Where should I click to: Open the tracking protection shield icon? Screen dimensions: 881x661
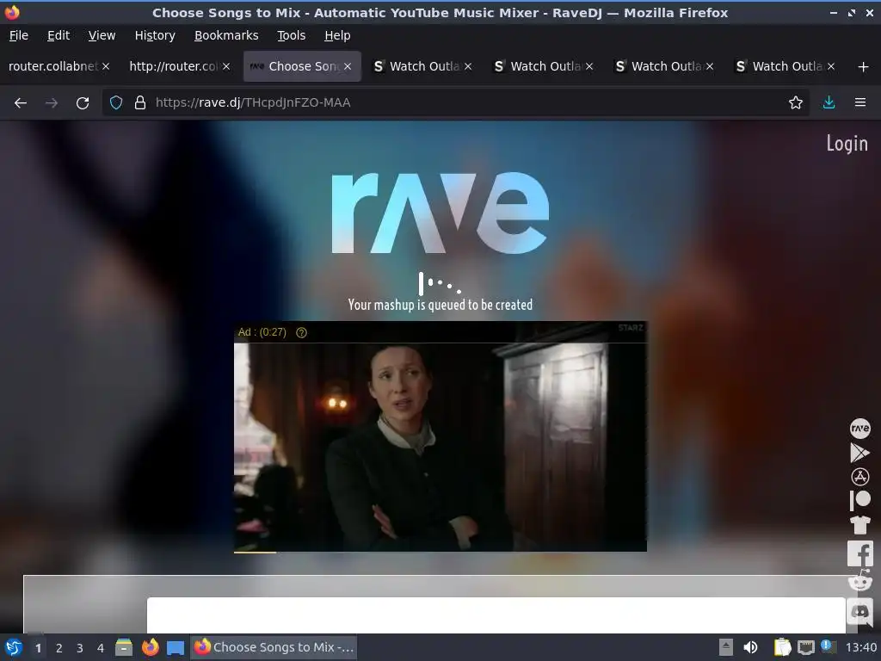pyautogui.click(x=116, y=103)
